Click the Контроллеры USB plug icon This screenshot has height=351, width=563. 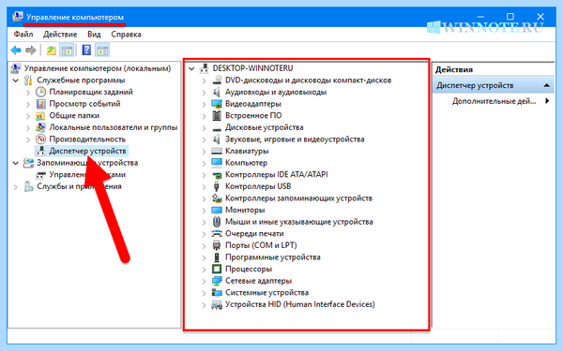pos(216,186)
